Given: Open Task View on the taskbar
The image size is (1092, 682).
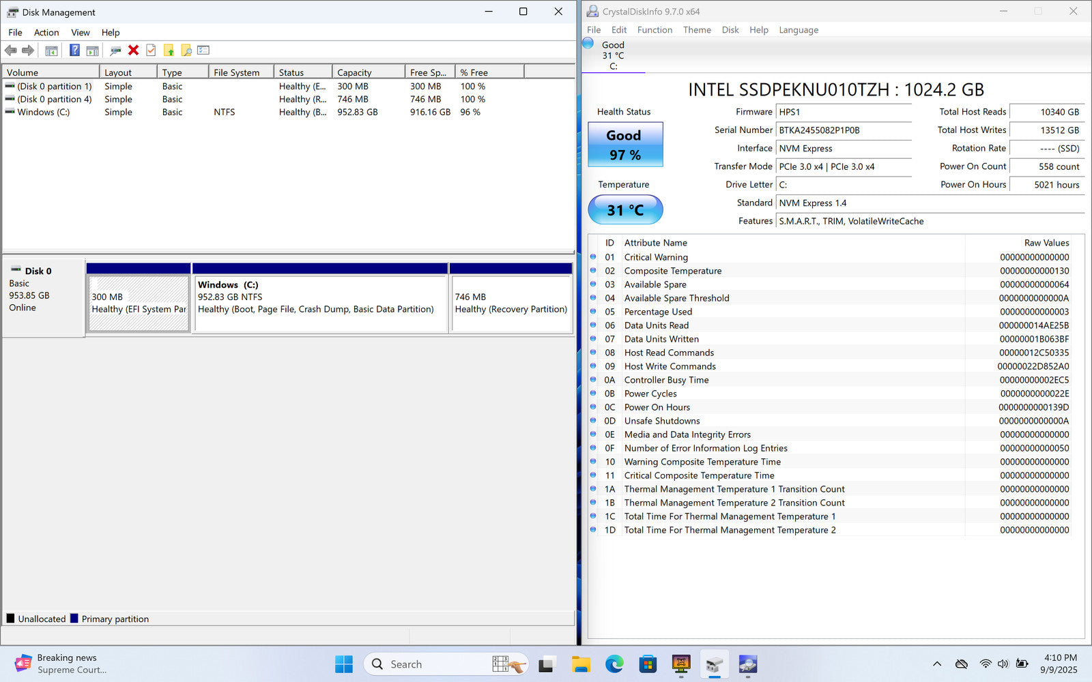Looking at the screenshot, I should (546, 664).
